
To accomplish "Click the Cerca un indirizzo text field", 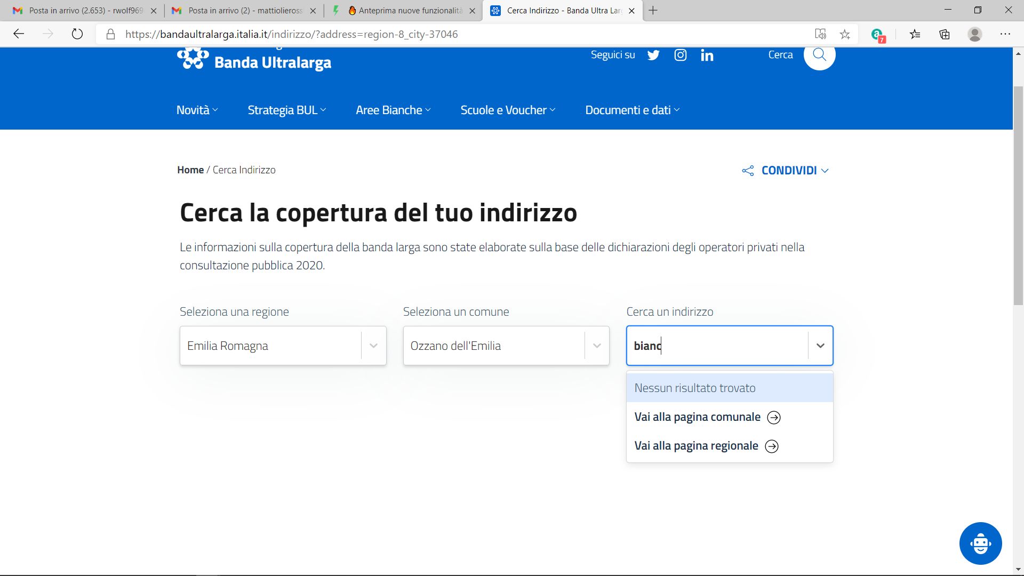I will 717,346.
